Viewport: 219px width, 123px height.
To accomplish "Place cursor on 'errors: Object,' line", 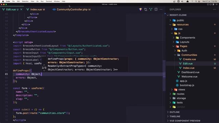I will (x=26, y=78).
